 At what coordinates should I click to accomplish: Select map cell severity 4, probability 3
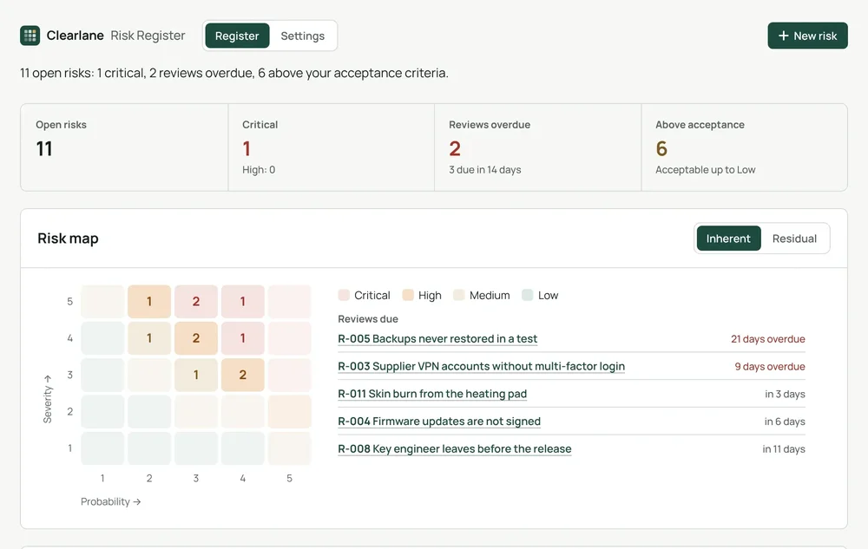click(196, 337)
